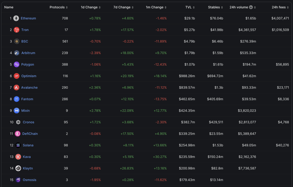Click Tron's 7d change +17.57%
293x187 pixels.
[x=127, y=30]
